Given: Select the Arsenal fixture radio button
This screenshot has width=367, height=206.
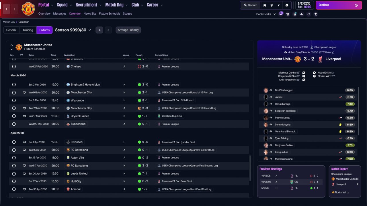Looking at the screenshot, I should click(14, 189).
